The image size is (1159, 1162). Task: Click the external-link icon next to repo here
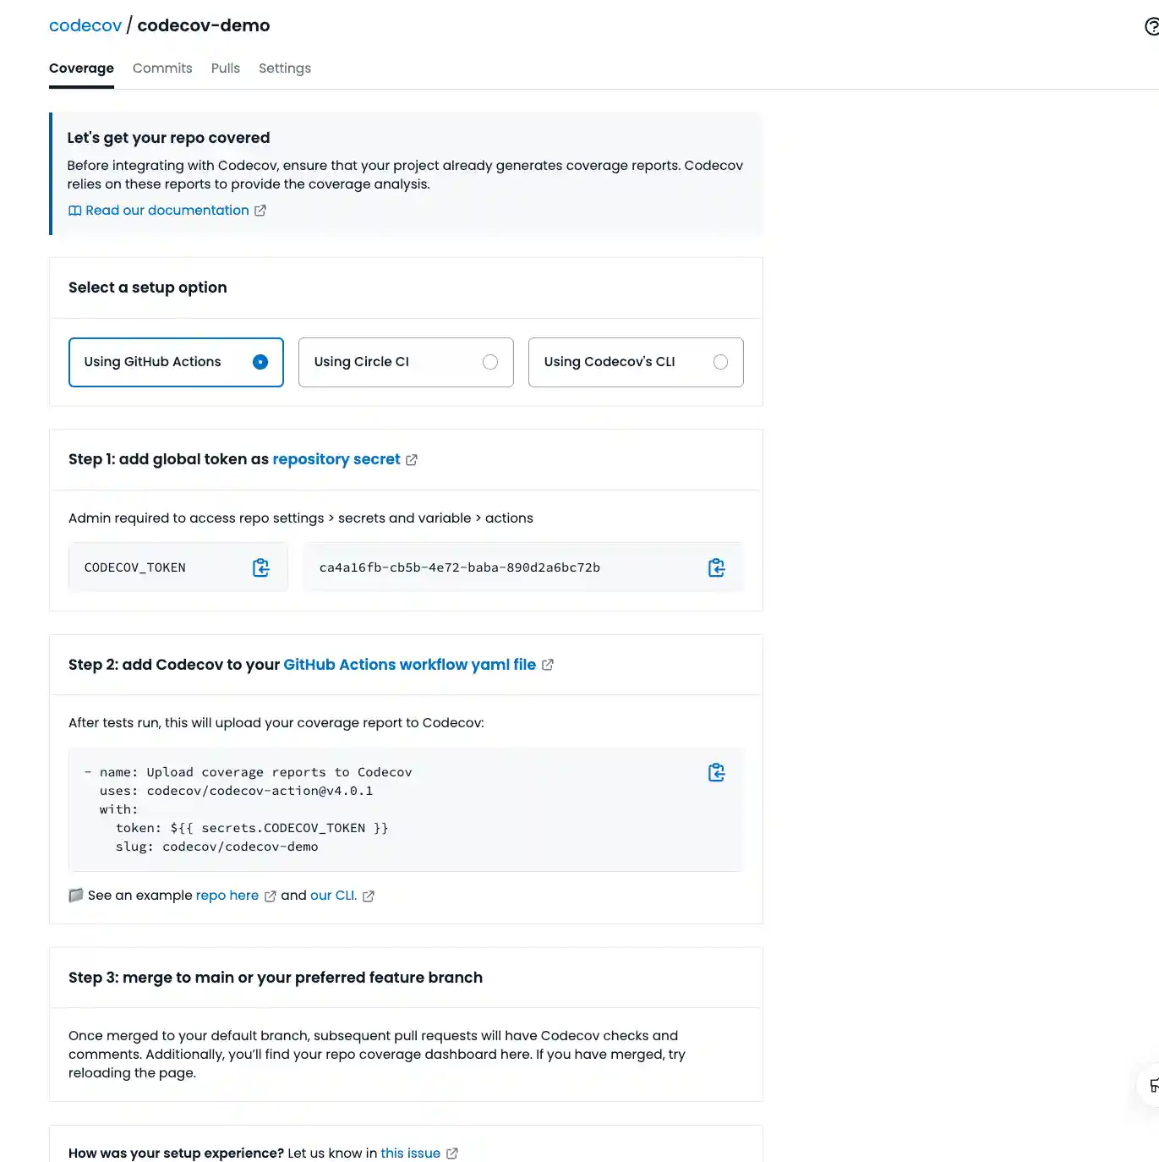click(x=270, y=896)
